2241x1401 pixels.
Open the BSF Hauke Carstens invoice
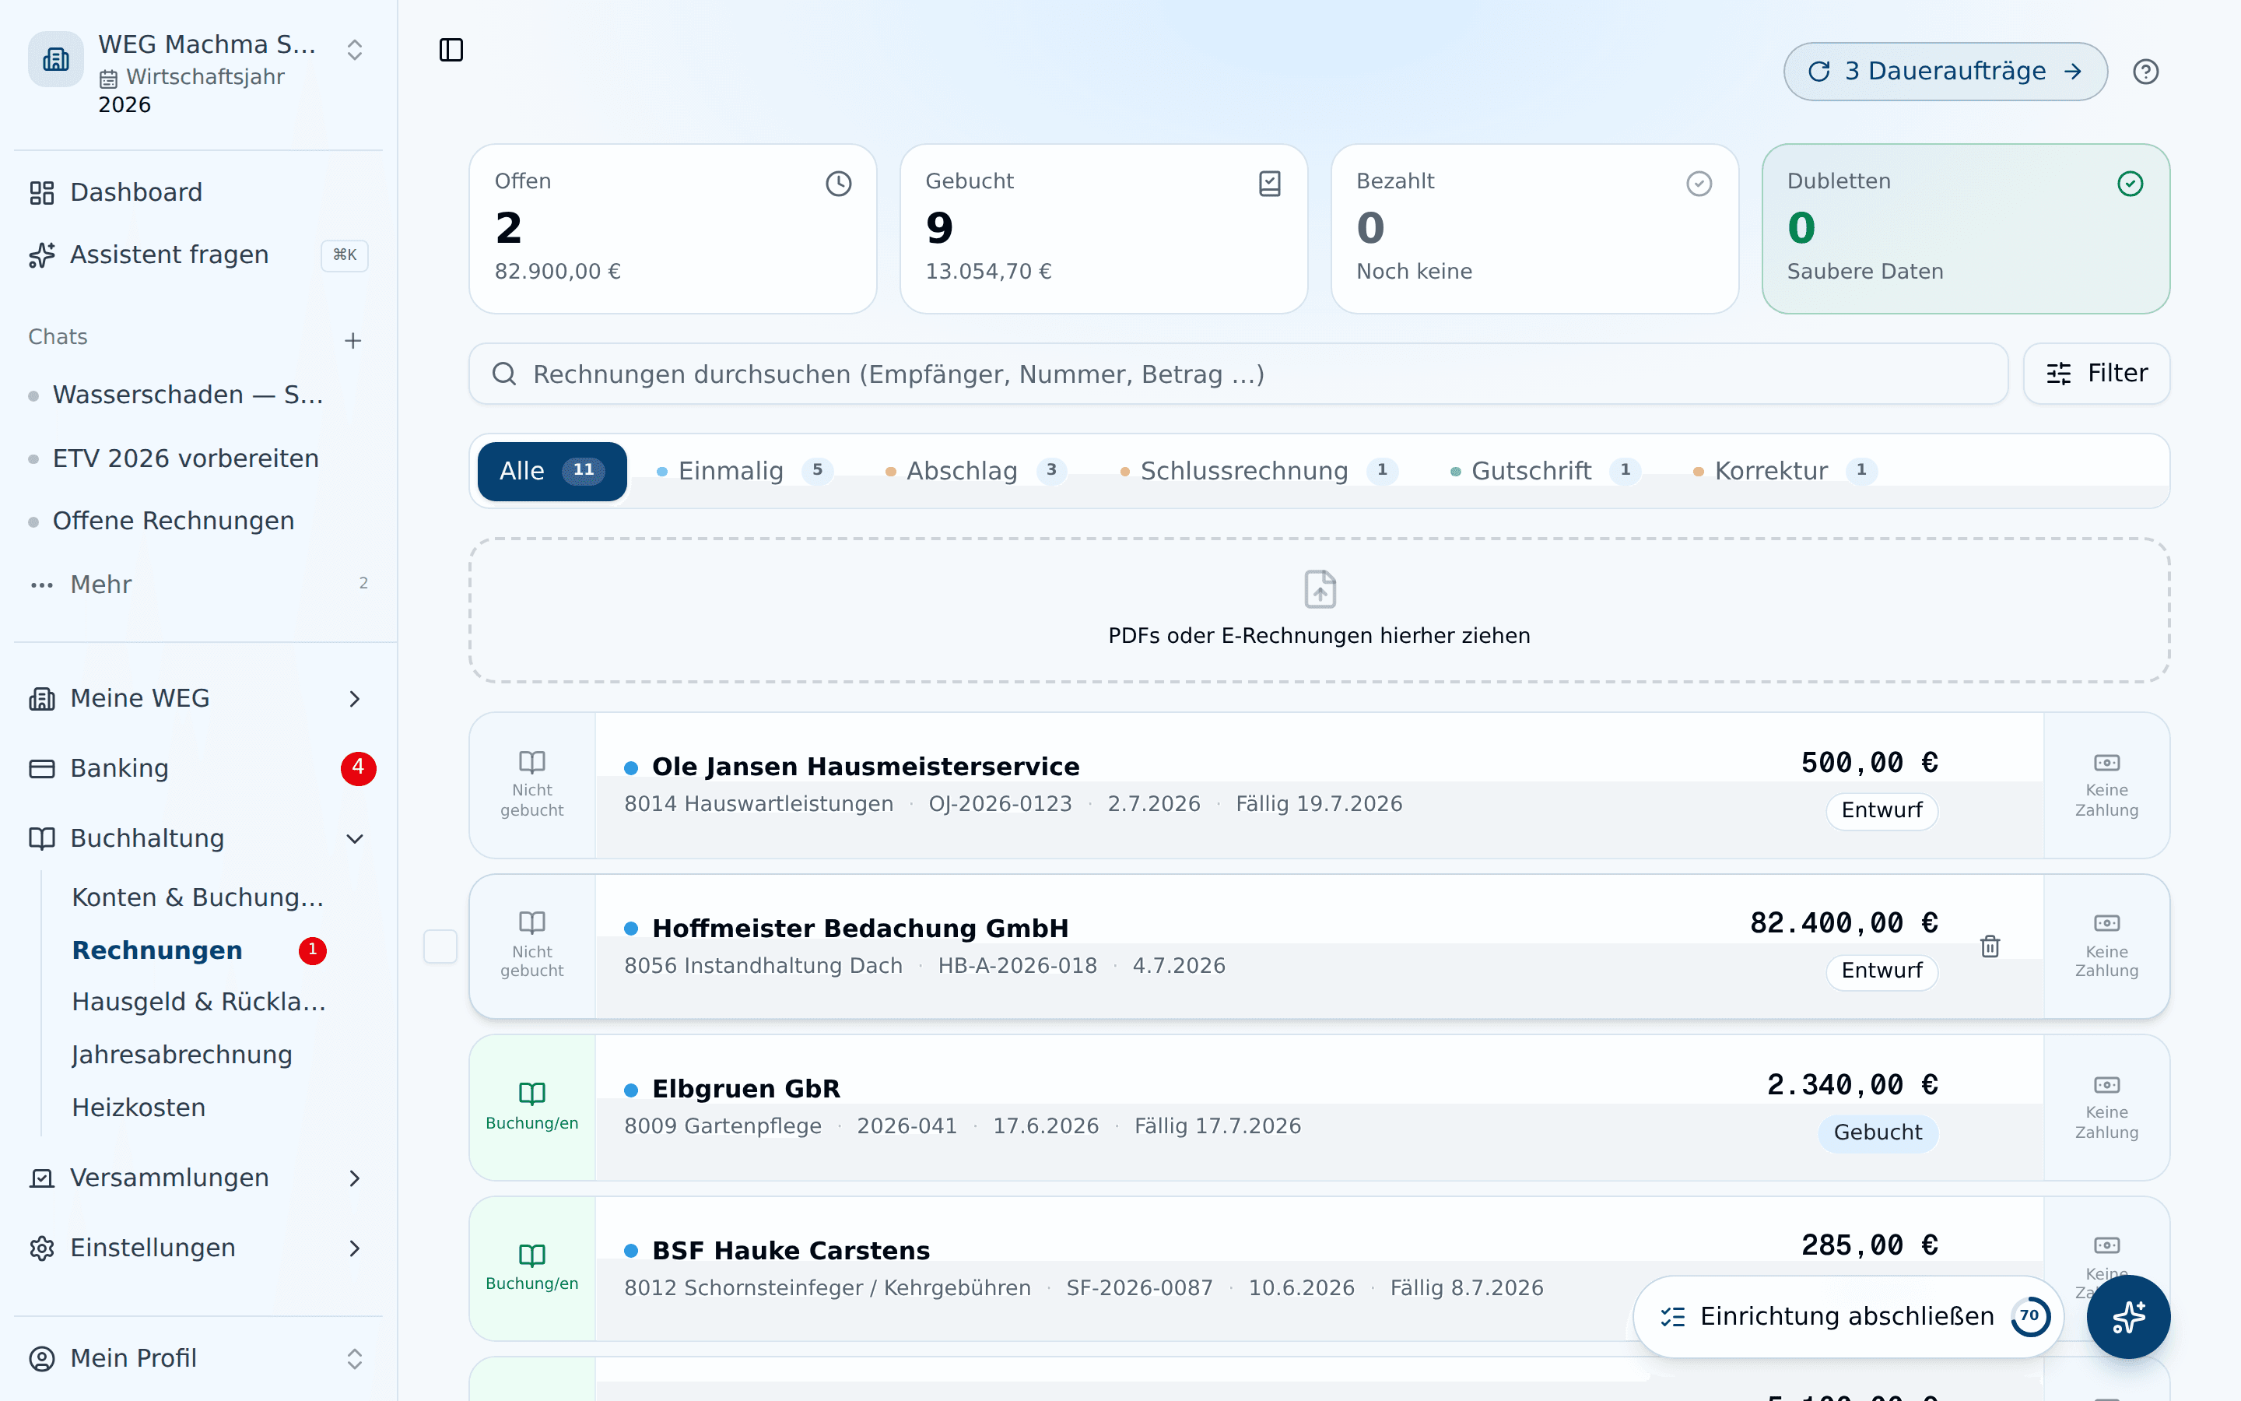[x=1319, y=1269]
